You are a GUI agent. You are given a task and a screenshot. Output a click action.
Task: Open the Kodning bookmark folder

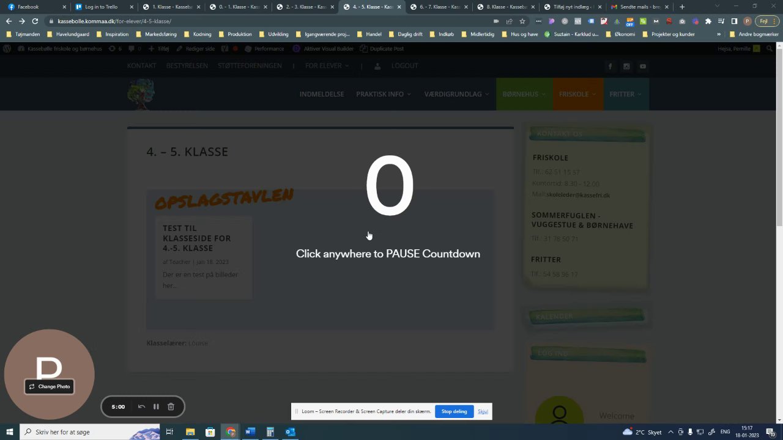tap(198, 34)
